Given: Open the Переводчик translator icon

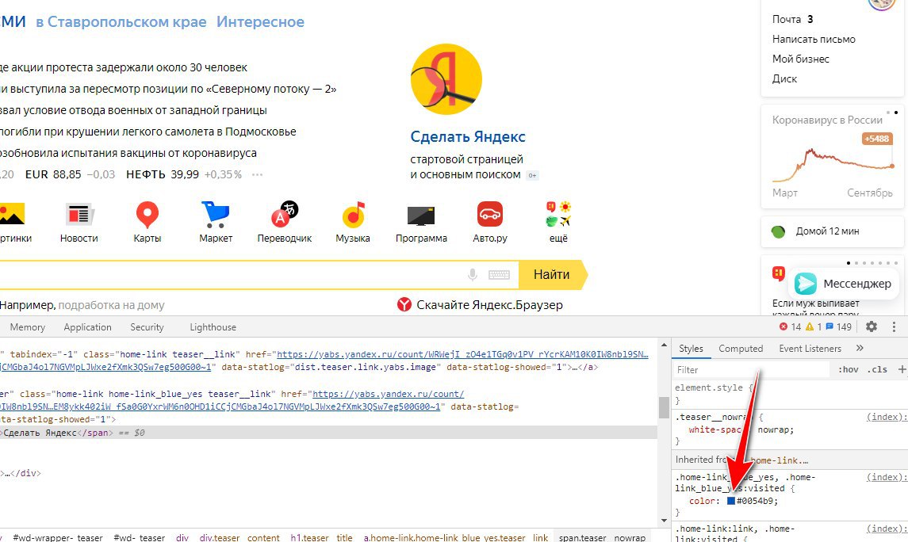Looking at the screenshot, I should 285,215.
